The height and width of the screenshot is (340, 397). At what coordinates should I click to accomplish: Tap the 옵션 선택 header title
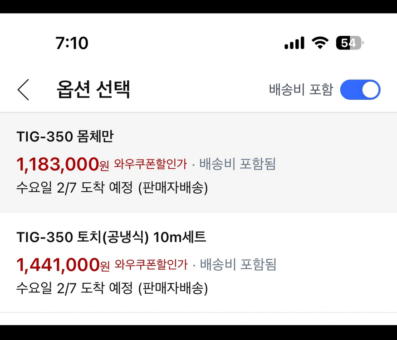coord(93,89)
